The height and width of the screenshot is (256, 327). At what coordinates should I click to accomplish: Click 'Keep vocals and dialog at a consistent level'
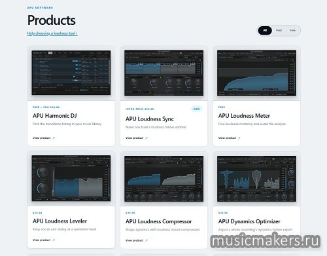pyautogui.click(x=64, y=229)
